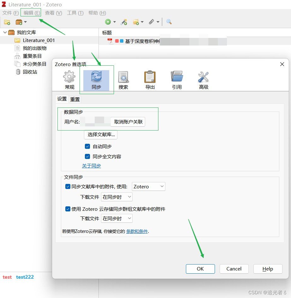
Task: Click the 我的文库 library icon
Action: pos(11,33)
